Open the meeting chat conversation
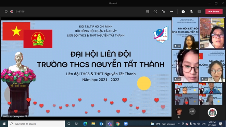226x127 pixels. click(x=155, y=11)
